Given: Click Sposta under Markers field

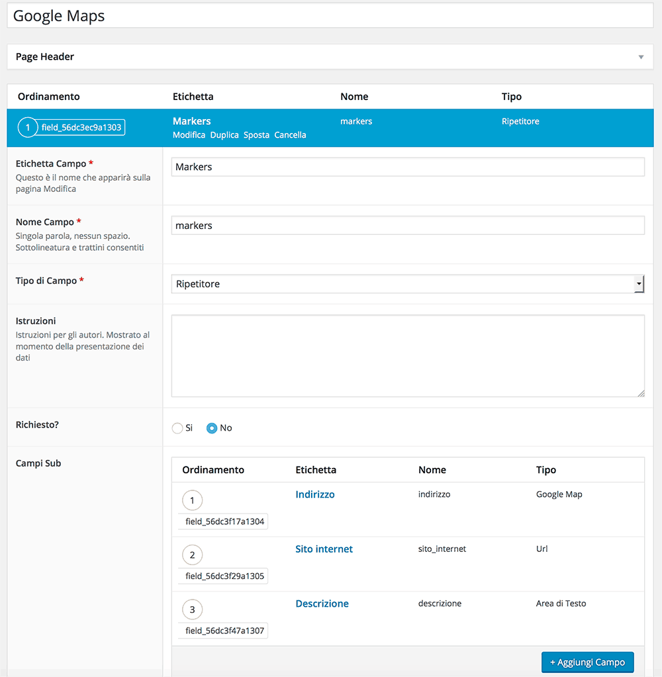Looking at the screenshot, I should point(256,135).
